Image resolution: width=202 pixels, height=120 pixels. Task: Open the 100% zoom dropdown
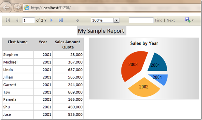(116, 20)
